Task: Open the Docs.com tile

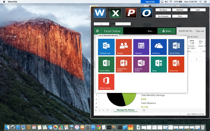Action: pyautogui.click(x=176, y=64)
